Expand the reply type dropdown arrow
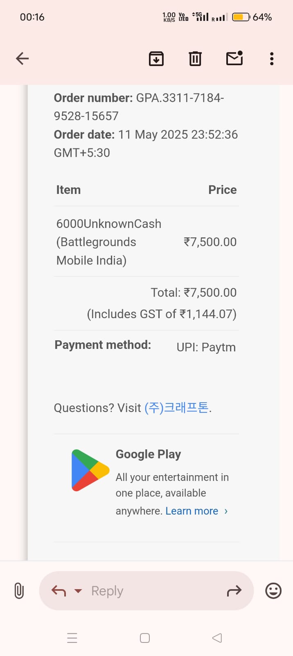Viewport: 293px width, 656px height. coord(78,591)
